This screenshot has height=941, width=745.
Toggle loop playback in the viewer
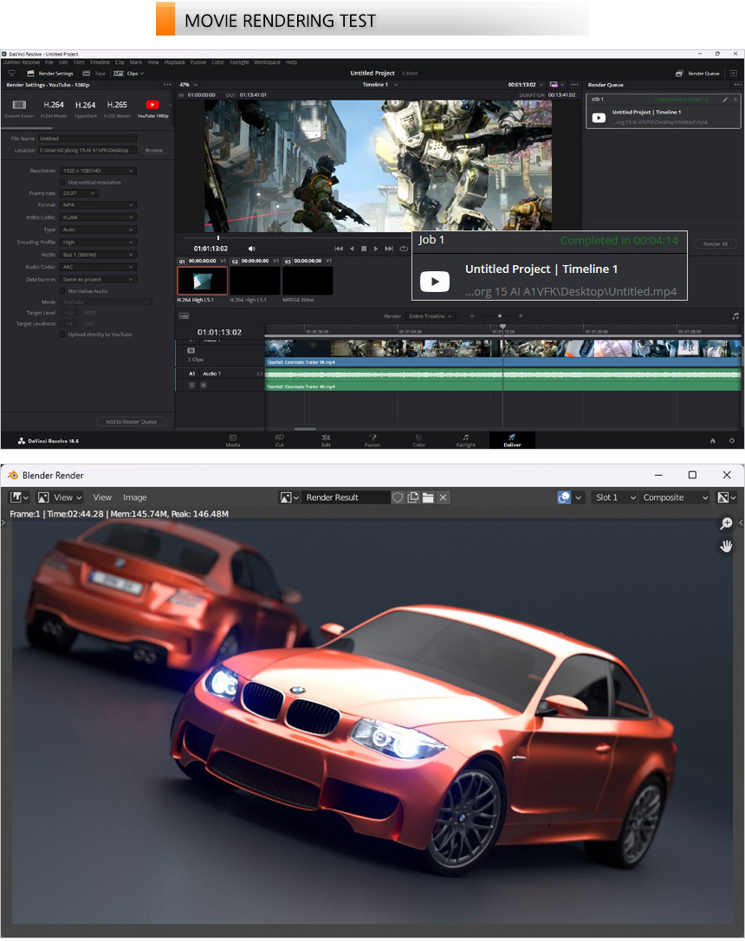tap(404, 249)
